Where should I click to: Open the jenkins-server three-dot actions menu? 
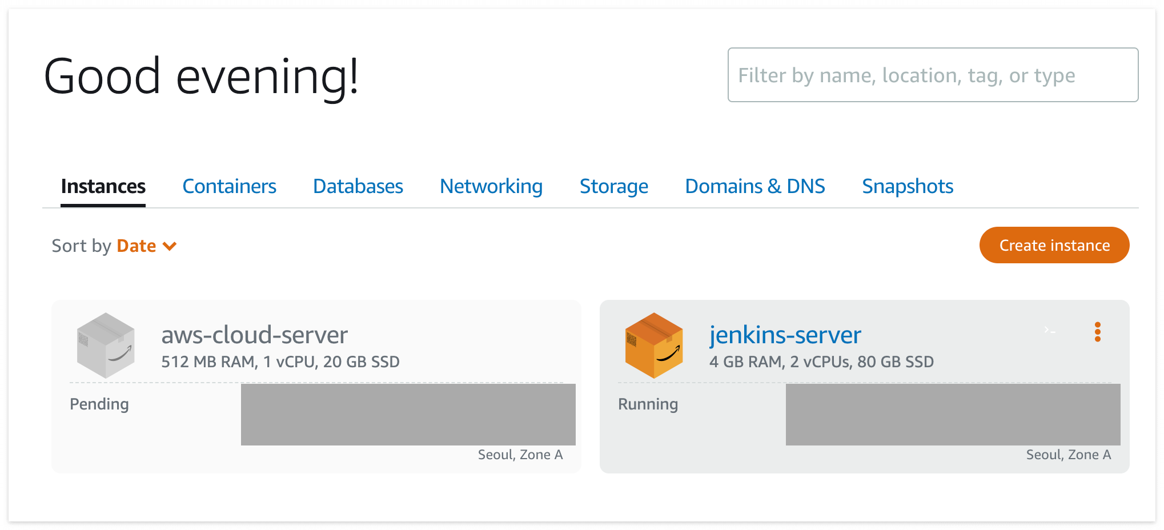pos(1097,332)
